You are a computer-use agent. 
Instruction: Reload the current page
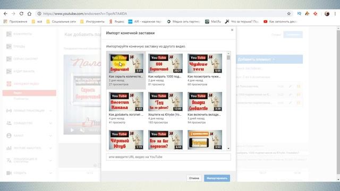tap(21, 14)
